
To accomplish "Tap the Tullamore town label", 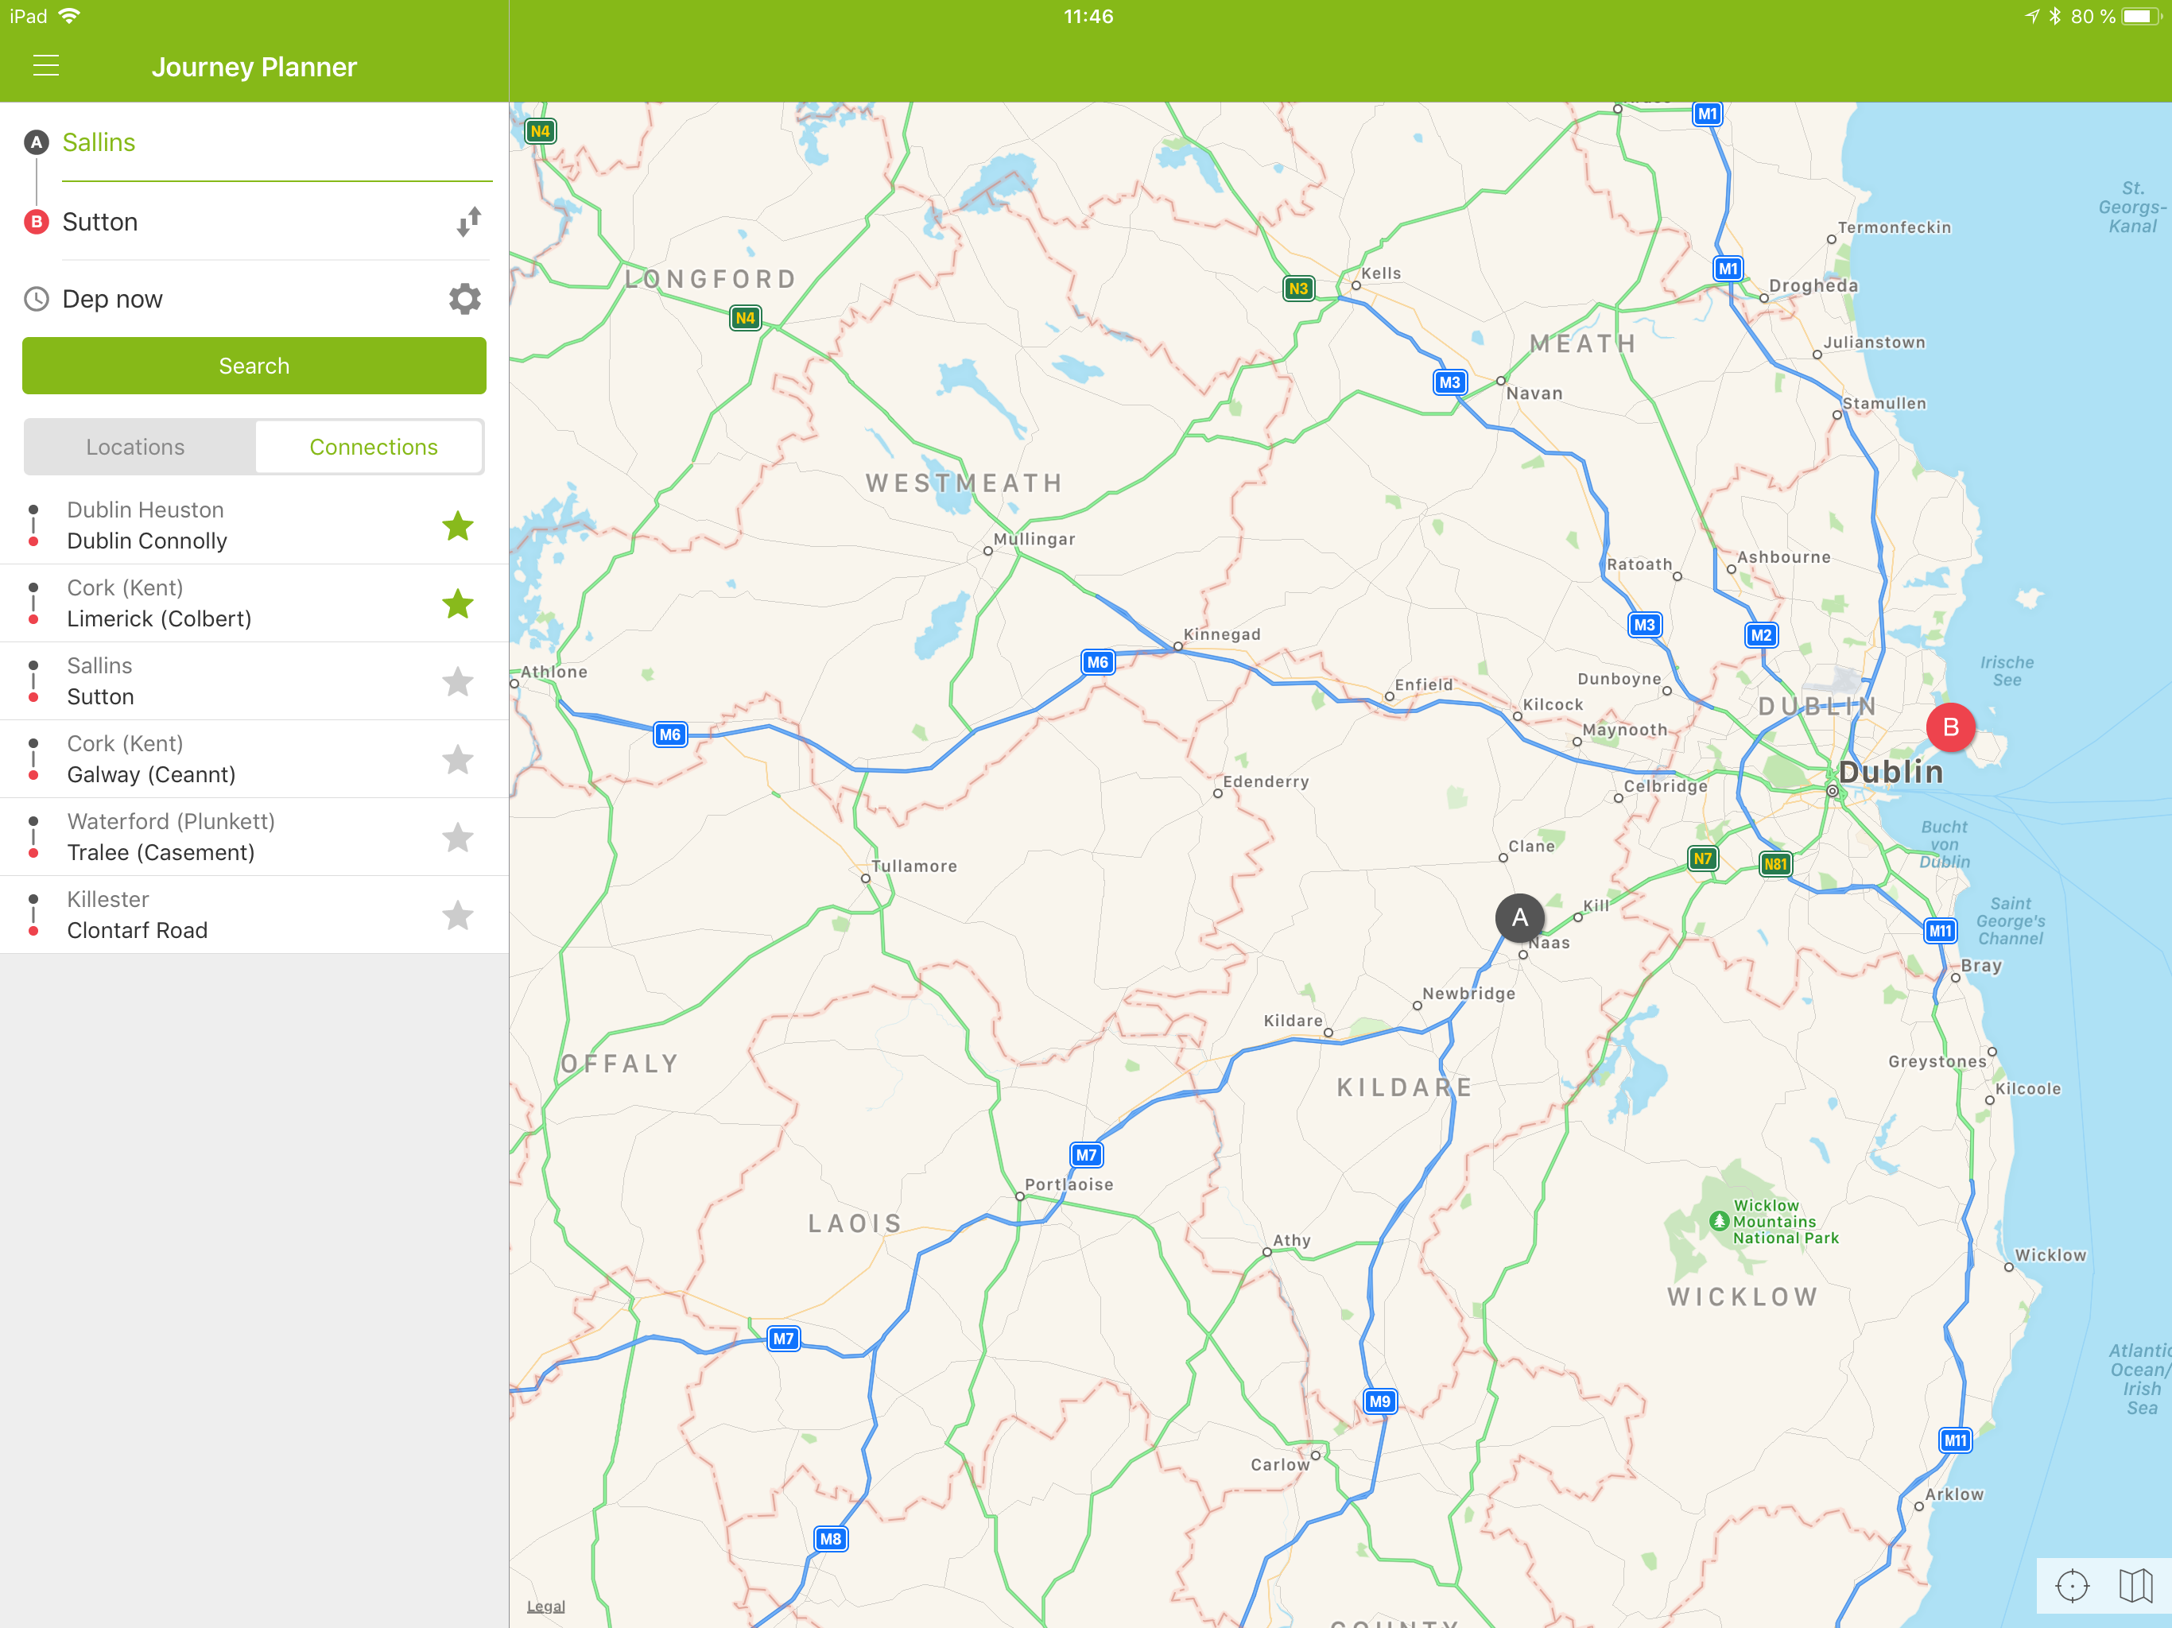I will click(914, 866).
